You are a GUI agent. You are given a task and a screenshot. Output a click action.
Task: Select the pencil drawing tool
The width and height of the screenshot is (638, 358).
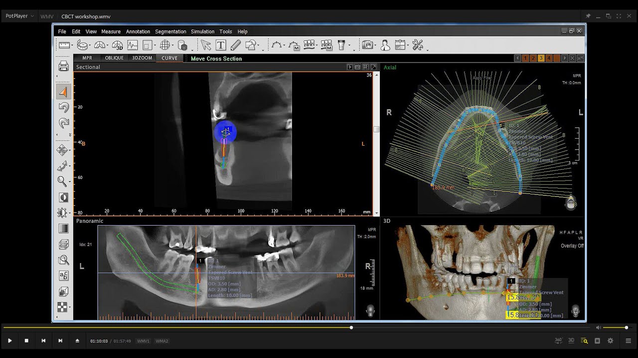[x=236, y=45]
